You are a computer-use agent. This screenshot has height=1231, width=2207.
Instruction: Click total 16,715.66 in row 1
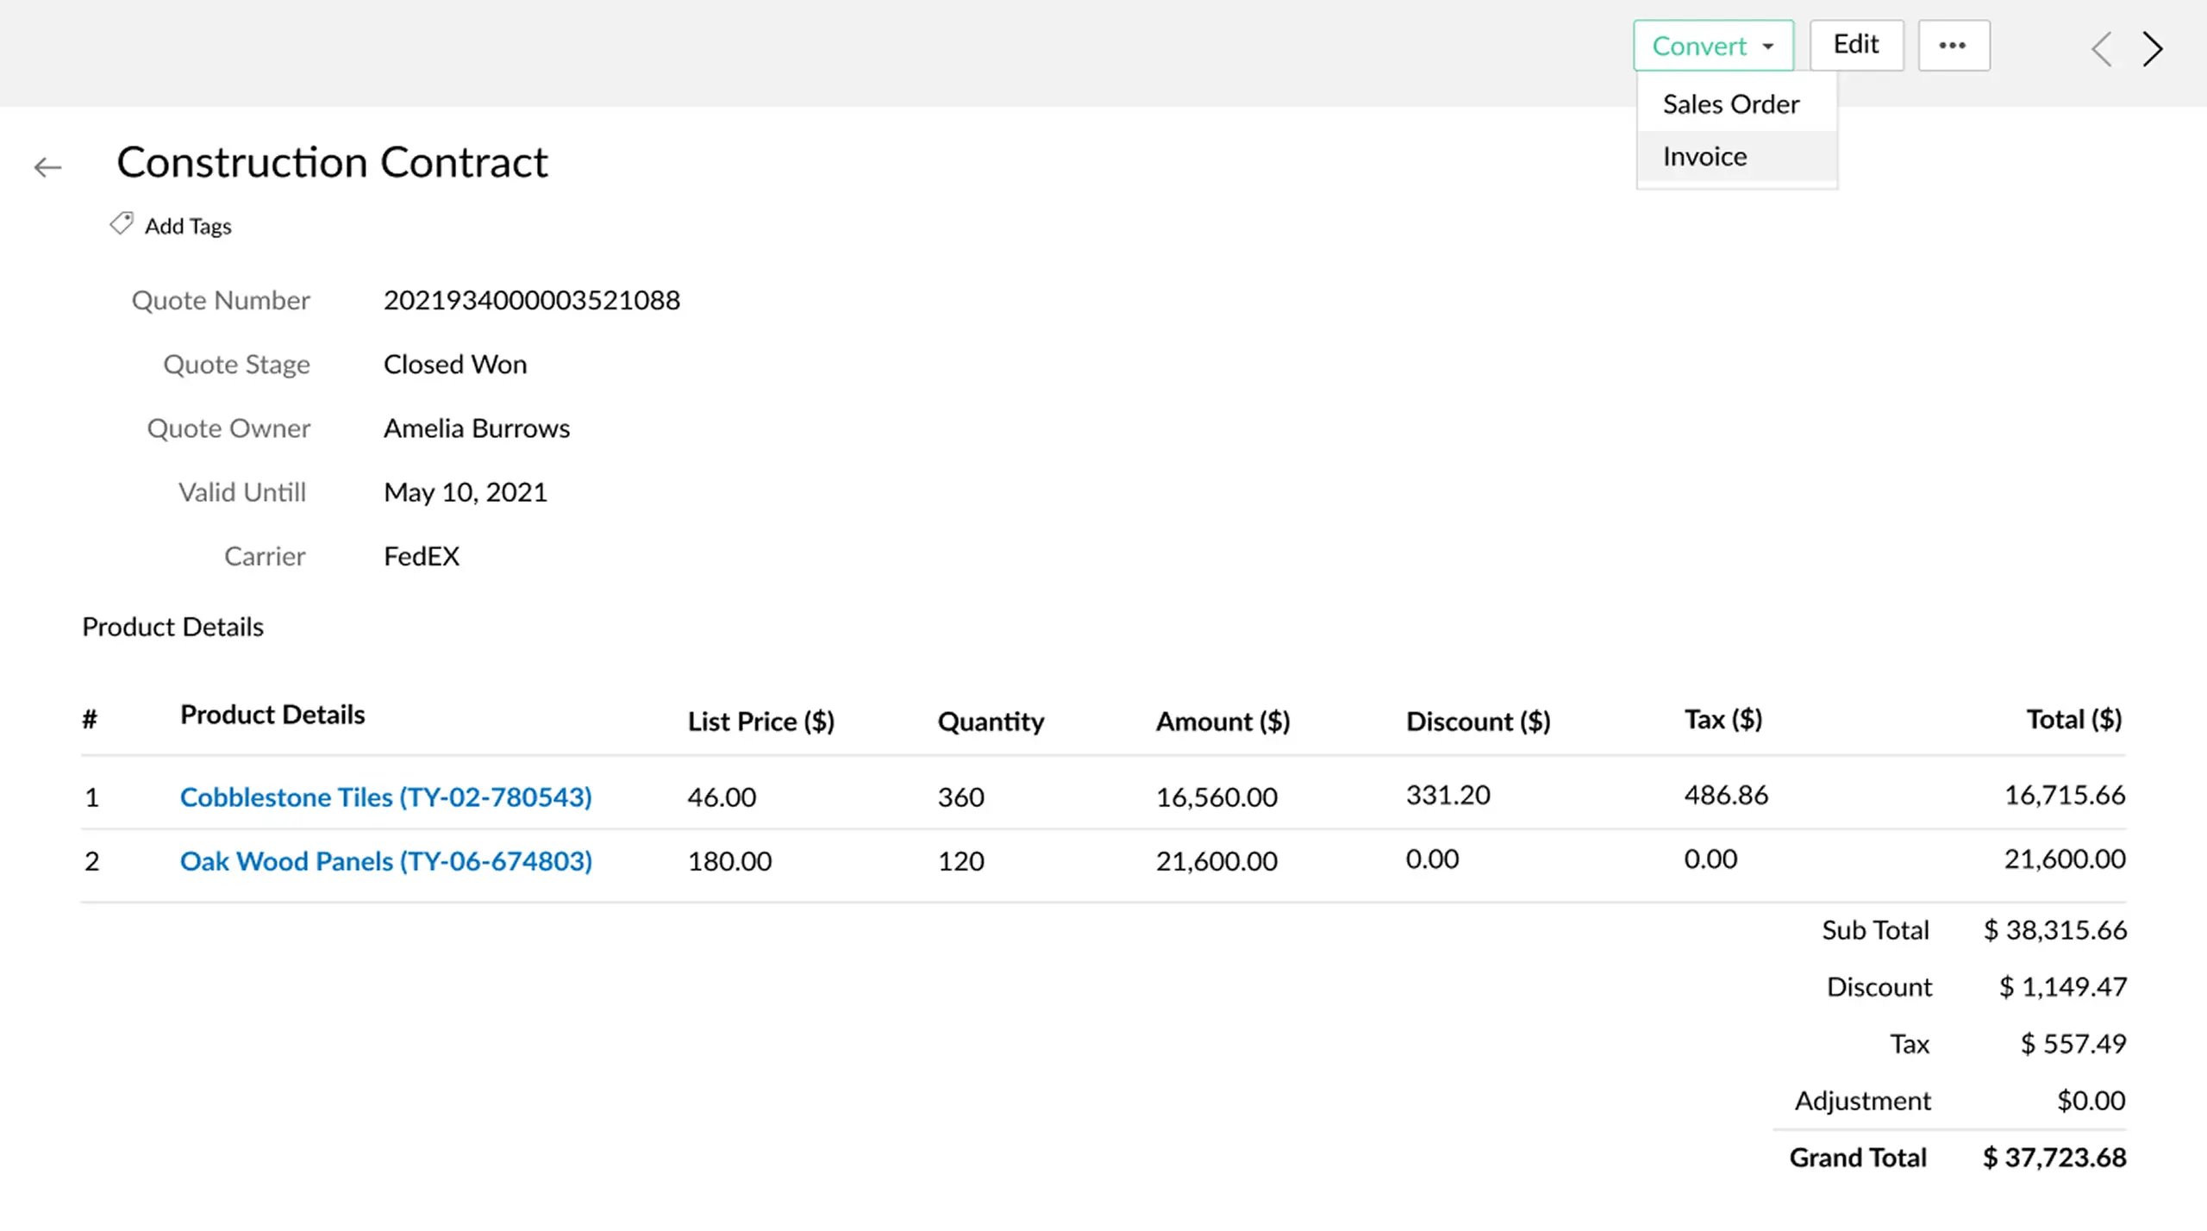2065,795
